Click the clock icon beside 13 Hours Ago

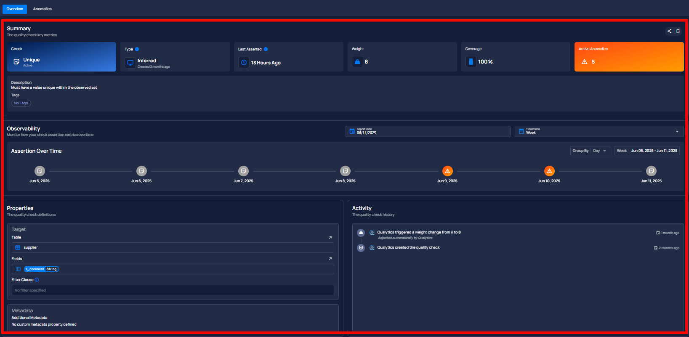[x=244, y=63]
